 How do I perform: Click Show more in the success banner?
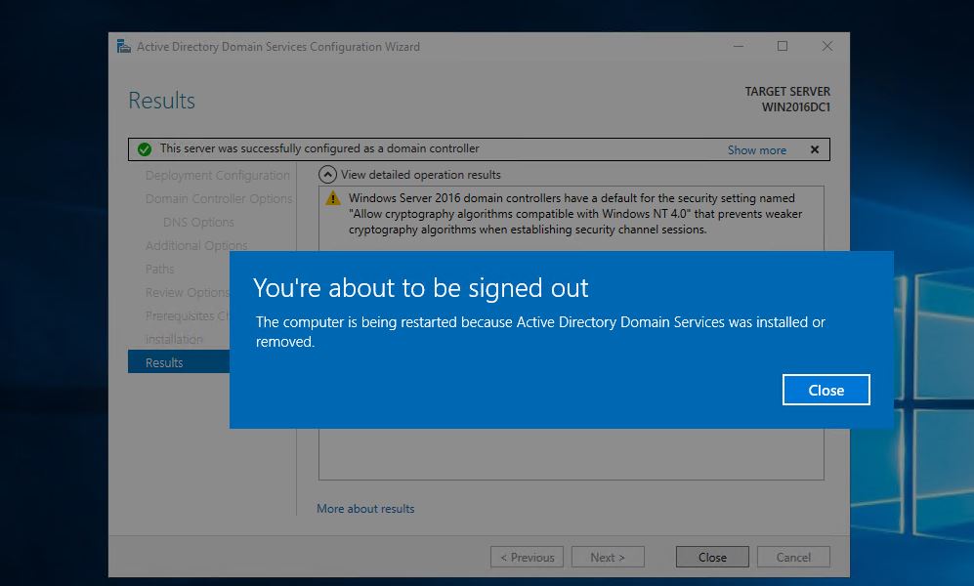coord(756,150)
